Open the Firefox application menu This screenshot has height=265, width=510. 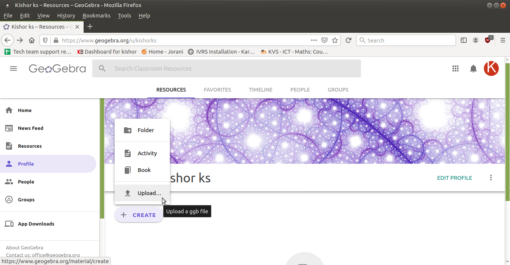pyautogui.click(x=503, y=40)
